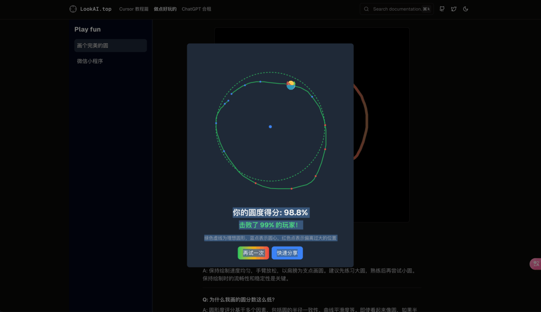
Task: Open the ChatGPT 合租 nav item
Action: pos(196,9)
